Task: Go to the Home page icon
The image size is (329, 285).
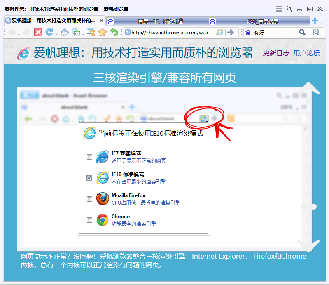Action: coord(64,32)
